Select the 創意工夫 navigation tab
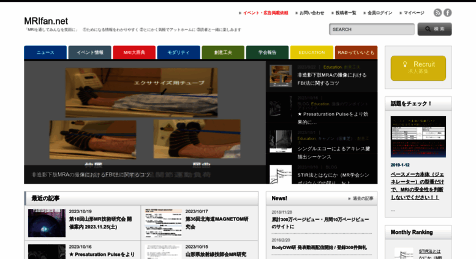This screenshot has width=476, height=259. (x=223, y=53)
